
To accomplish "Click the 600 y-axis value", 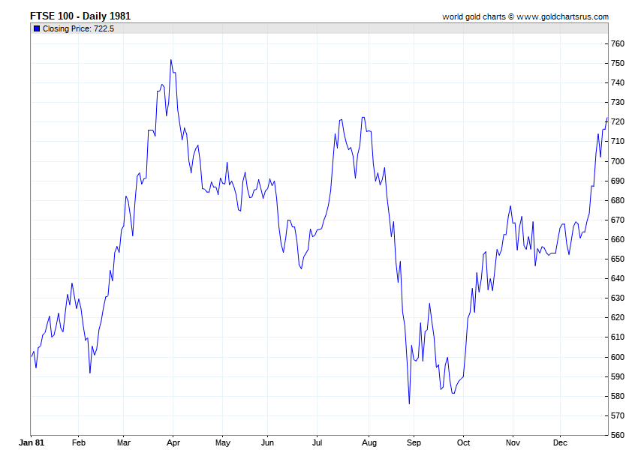I will point(618,357).
